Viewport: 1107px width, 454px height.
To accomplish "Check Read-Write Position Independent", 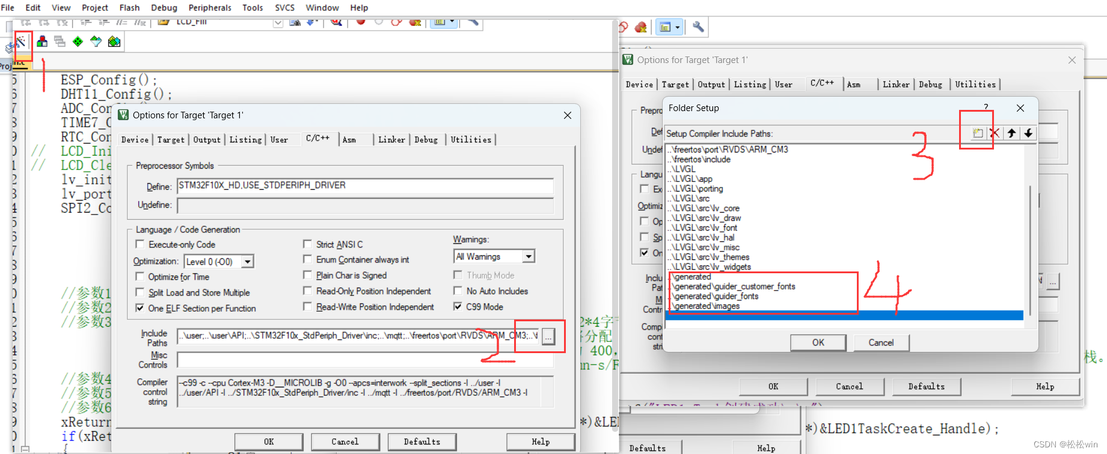I will click(x=308, y=307).
